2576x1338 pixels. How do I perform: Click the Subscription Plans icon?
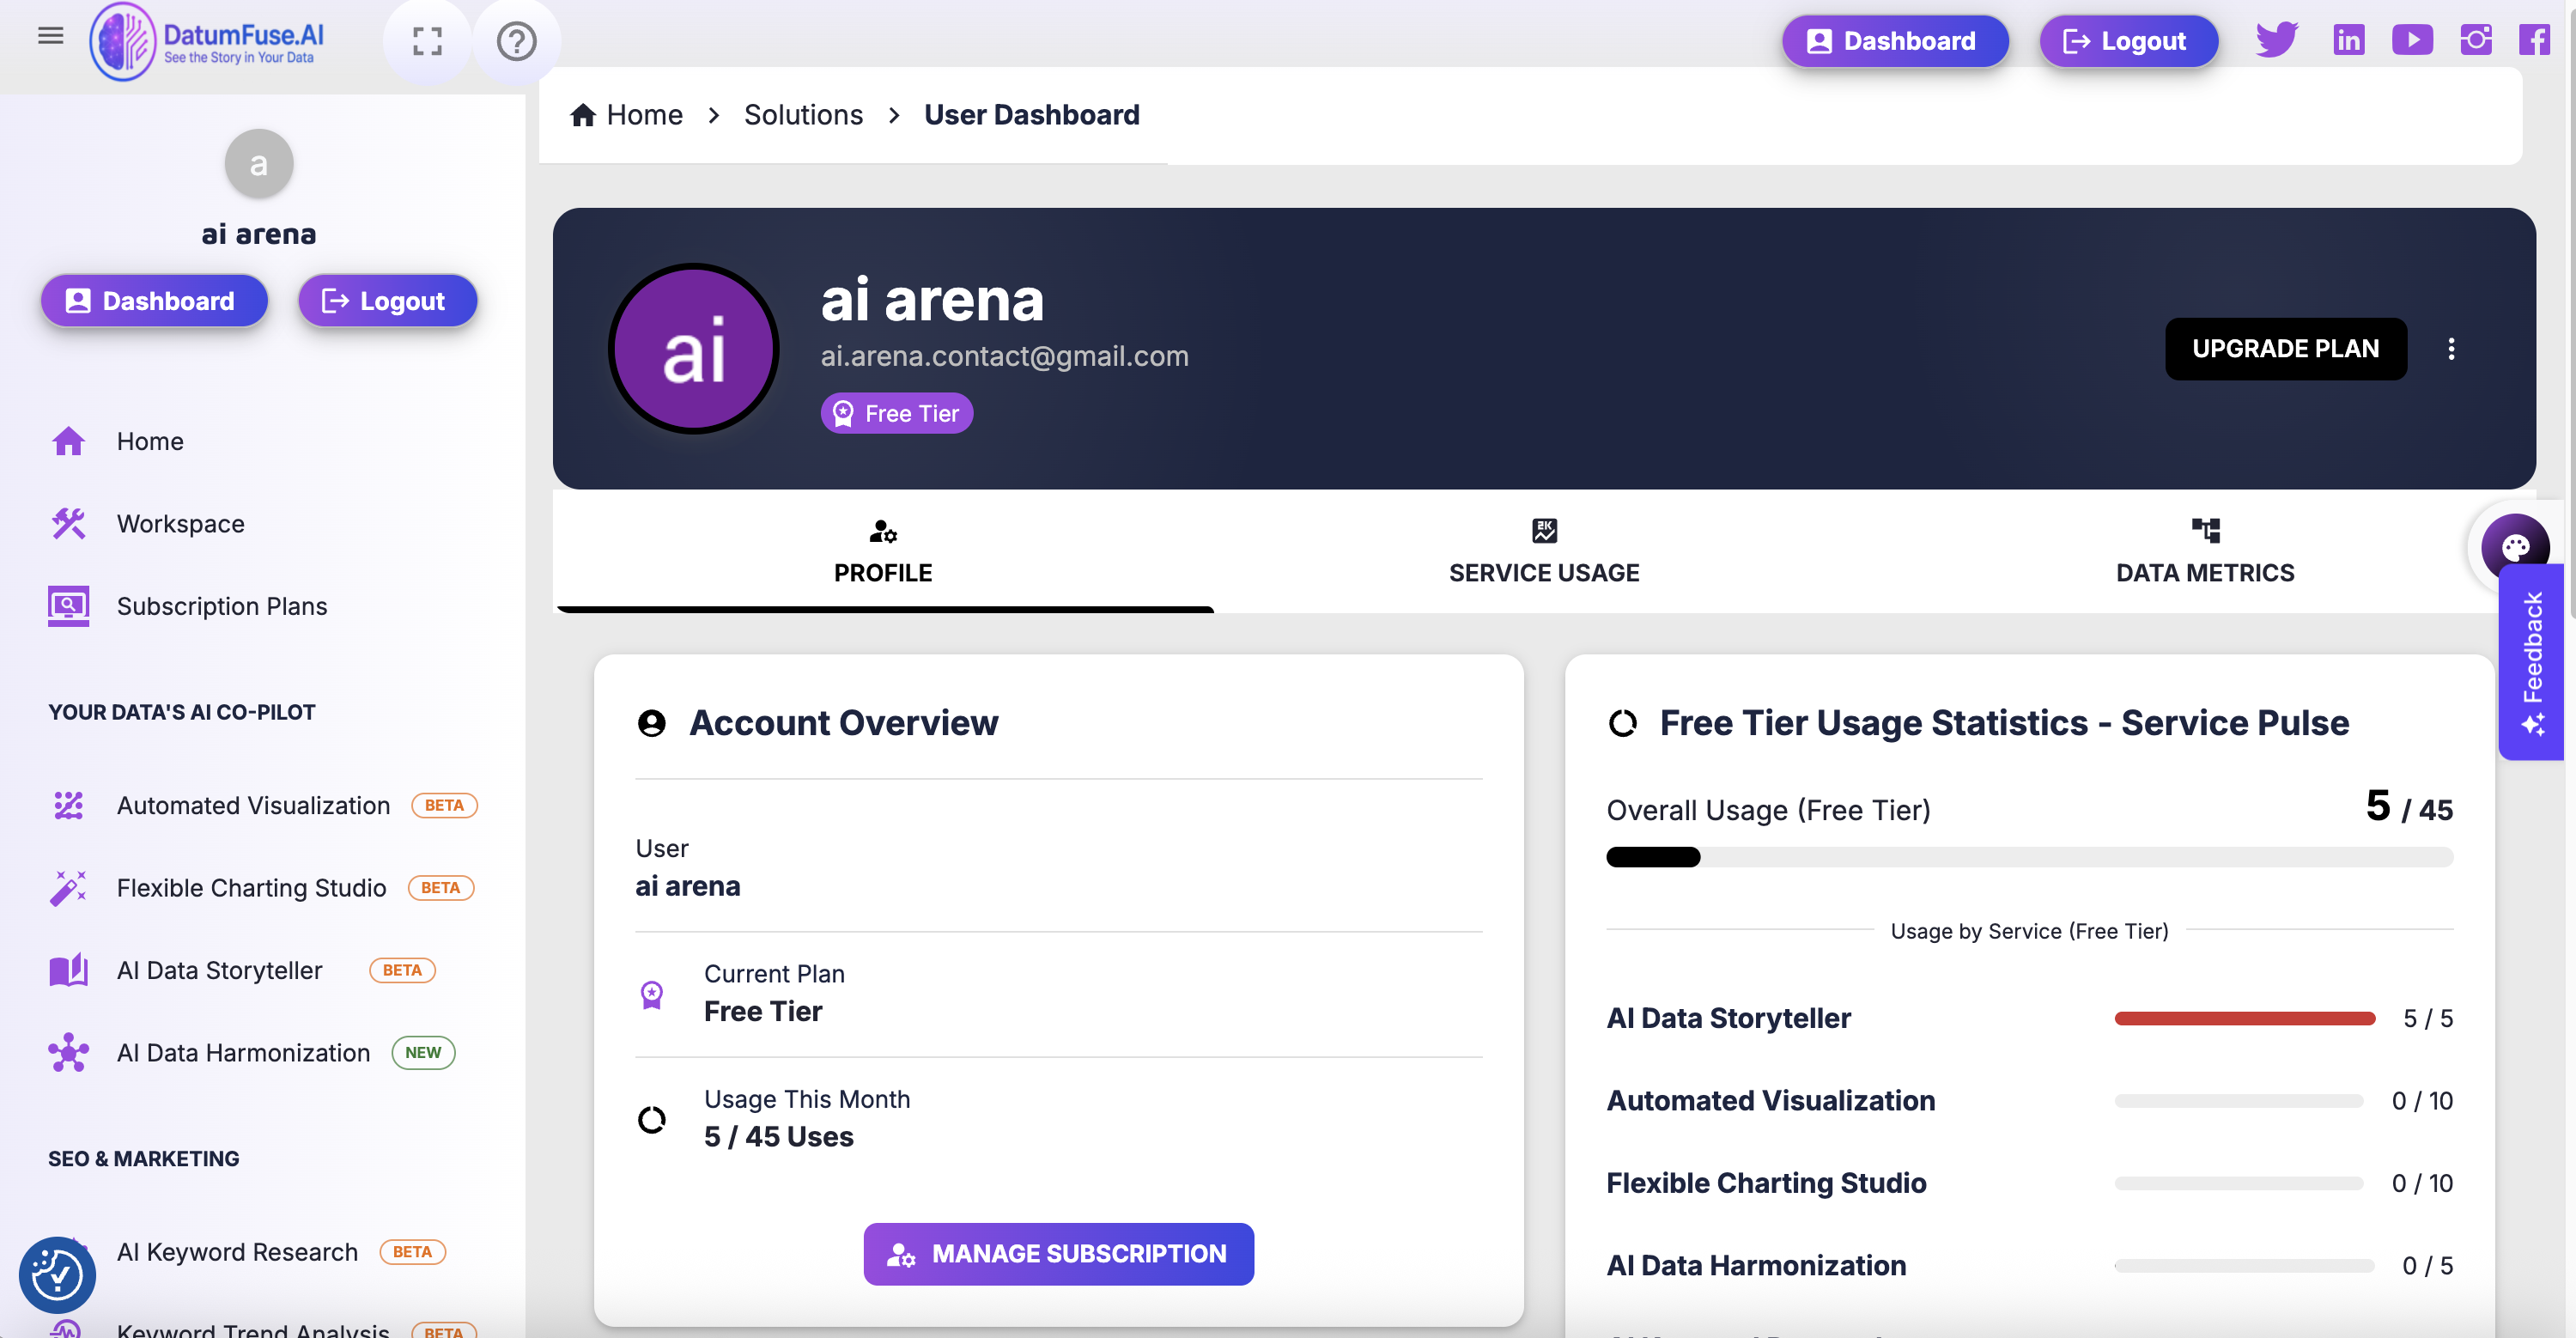coord(68,606)
